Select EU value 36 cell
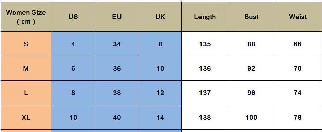Image resolution: width=322 pixels, height=132 pixels. pos(117,68)
